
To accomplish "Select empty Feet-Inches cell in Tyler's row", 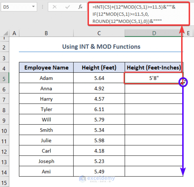I will click(x=154, y=109).
